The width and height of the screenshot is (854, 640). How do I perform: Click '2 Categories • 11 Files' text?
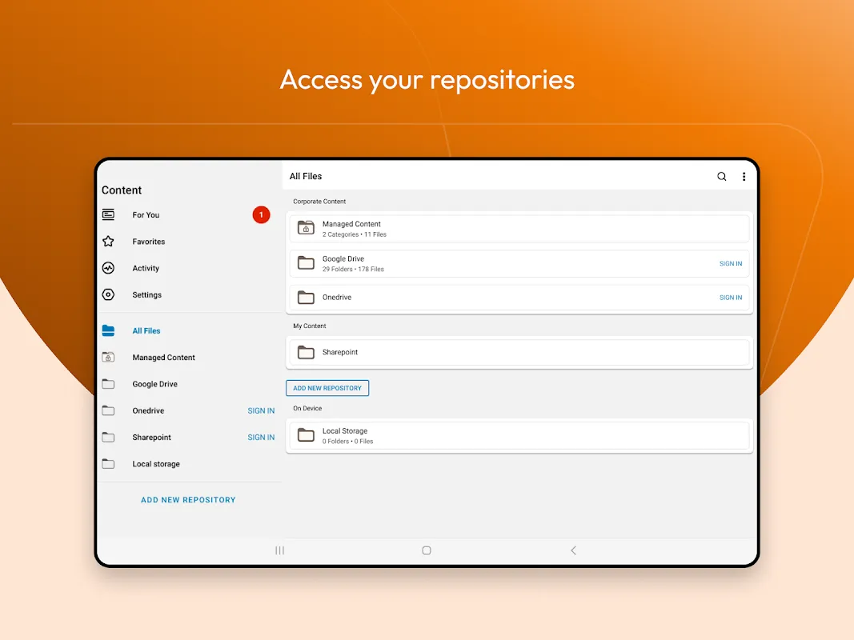(x=354, y=234)
